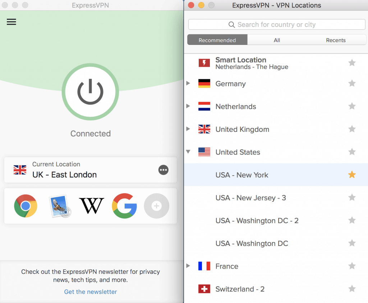Favorite Netherlands with its star
The height and width of the screenshot is (303, 368).
[x=352, y=106]
